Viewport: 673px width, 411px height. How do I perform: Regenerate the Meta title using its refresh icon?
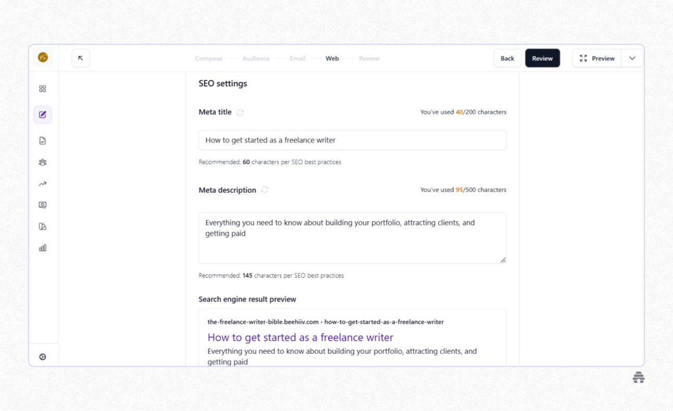[x=240, y=112]
